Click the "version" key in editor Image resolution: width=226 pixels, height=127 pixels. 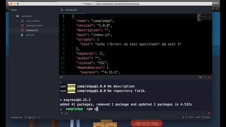[x=85, y=25]
